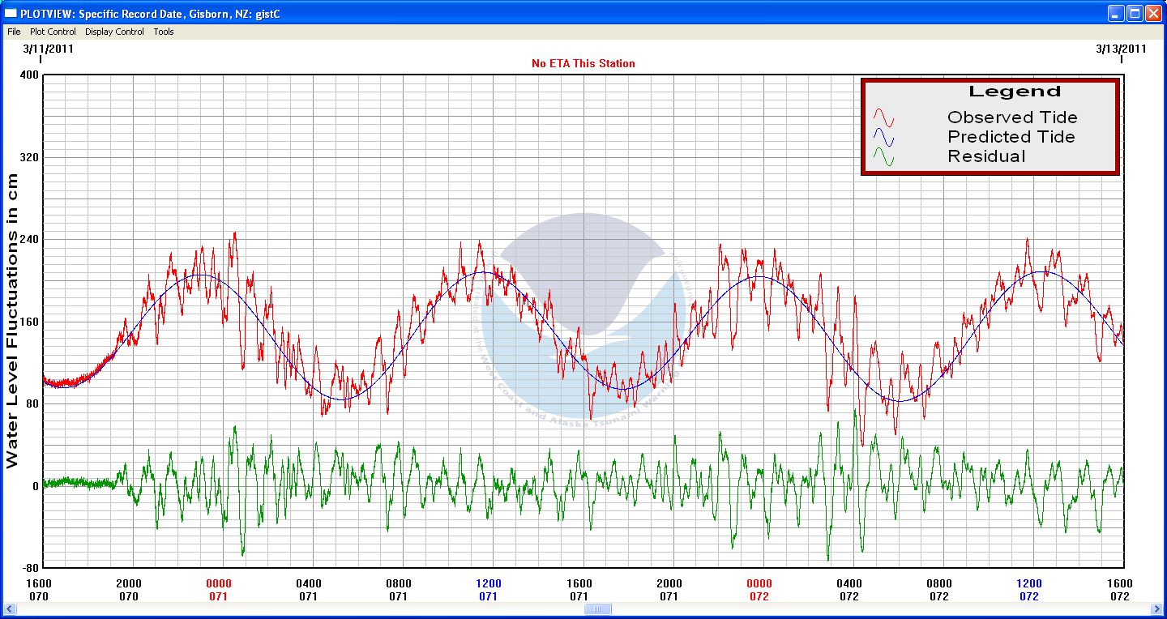Open the File menu
This screenshot has width=1167, height=619.
[14, 32]
